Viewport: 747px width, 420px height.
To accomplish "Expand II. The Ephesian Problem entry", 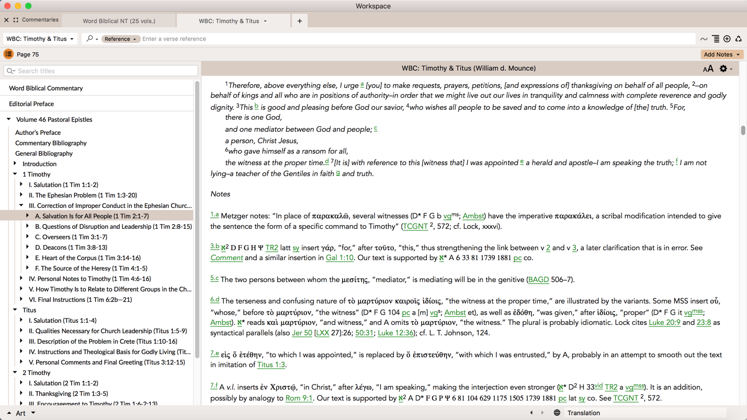I will coord(21,195).
